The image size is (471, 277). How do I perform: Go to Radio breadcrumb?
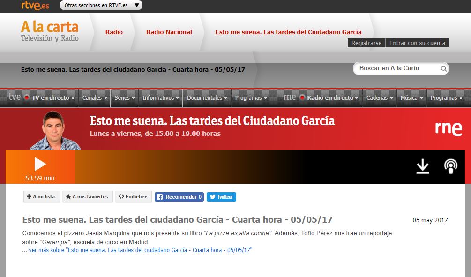114,32
